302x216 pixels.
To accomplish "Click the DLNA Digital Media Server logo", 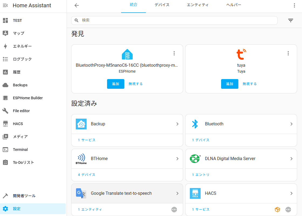I will [x=195, y=159].
